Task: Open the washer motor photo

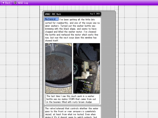Action: pos(87,68)
